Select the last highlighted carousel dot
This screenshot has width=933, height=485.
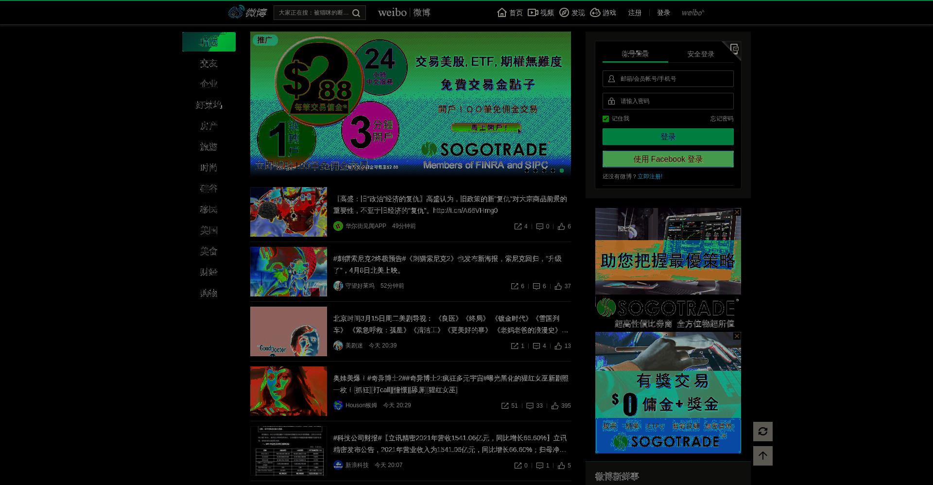(x=562, y=171)
